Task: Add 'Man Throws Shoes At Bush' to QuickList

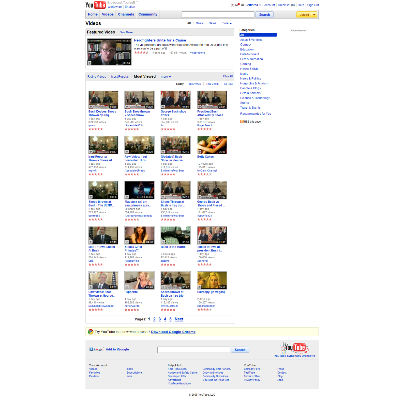Action: point(91,242)
